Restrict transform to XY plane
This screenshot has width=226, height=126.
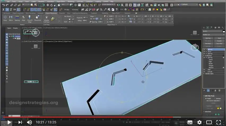pos(15,10)
